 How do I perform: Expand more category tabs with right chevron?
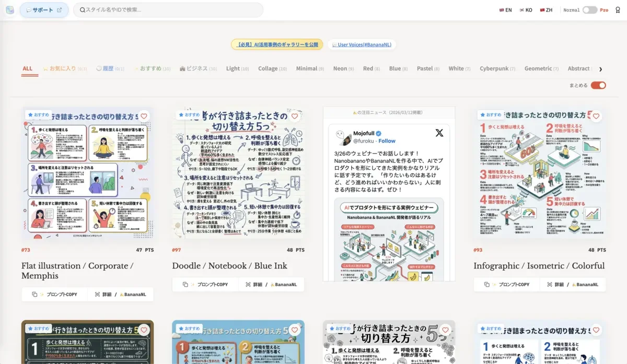click(x=600, y=69)
